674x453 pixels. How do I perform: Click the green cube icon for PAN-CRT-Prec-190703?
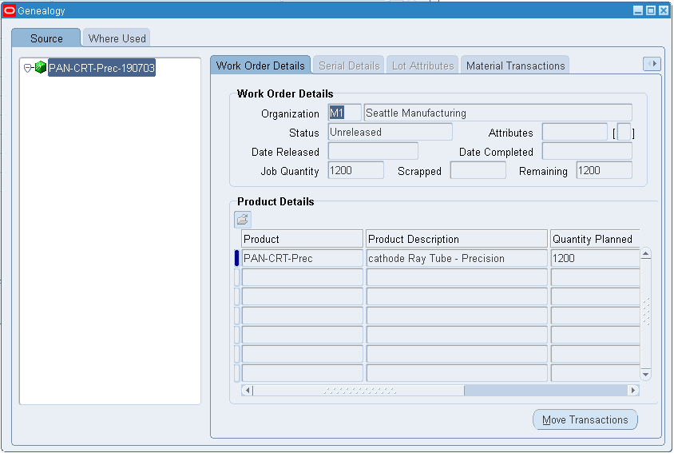tap(41, 67)
